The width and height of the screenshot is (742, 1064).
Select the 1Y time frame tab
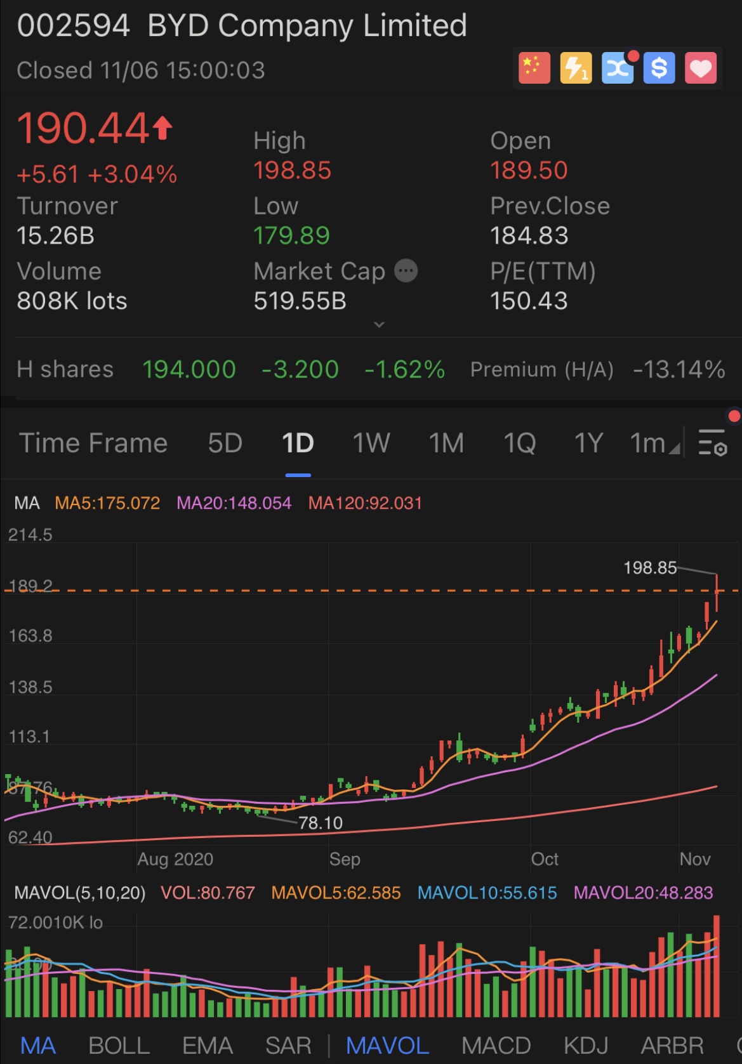(x=588, y=443)
